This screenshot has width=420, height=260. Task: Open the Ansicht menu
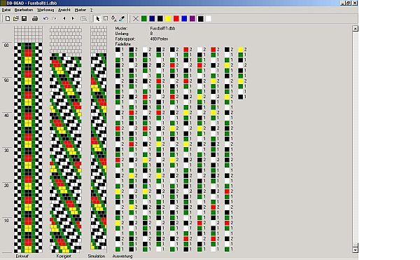click(x=64, y=10)
